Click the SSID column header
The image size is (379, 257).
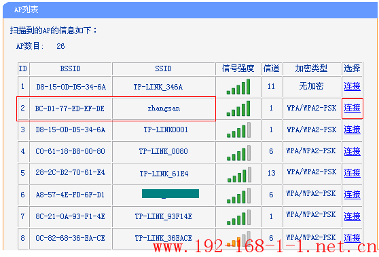click(164, 68)
